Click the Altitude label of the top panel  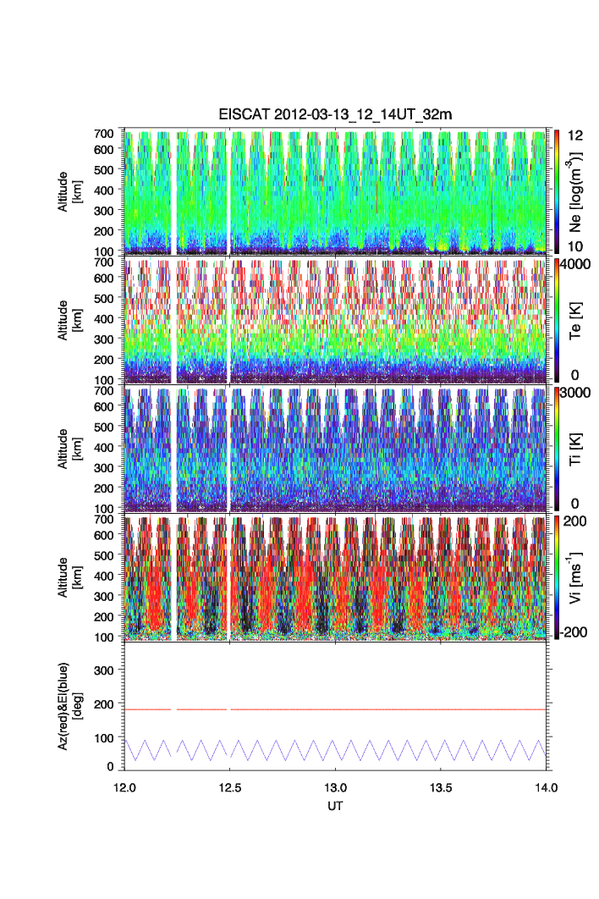tap(68, 191)
